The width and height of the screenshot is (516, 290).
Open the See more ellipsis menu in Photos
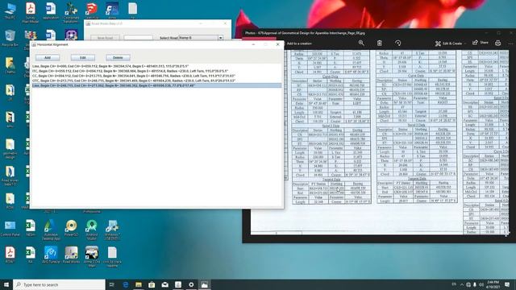510,43
